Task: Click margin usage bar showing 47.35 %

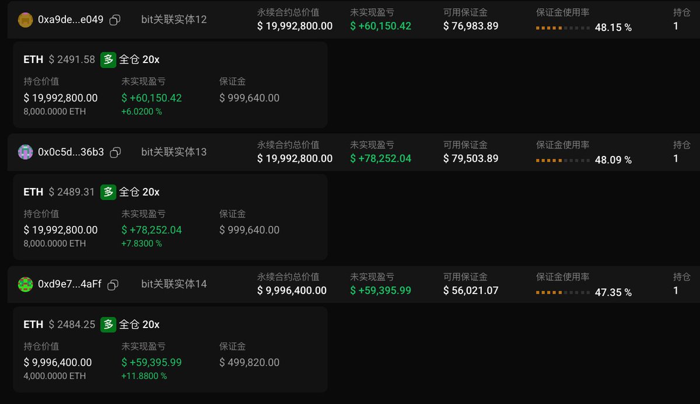Action: coord(563,292)
